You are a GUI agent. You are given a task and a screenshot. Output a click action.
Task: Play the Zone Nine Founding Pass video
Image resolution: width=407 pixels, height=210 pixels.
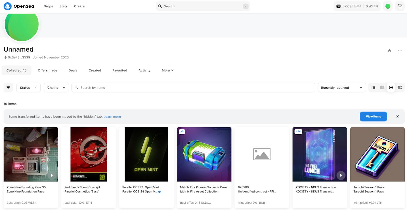click(52, 175)
